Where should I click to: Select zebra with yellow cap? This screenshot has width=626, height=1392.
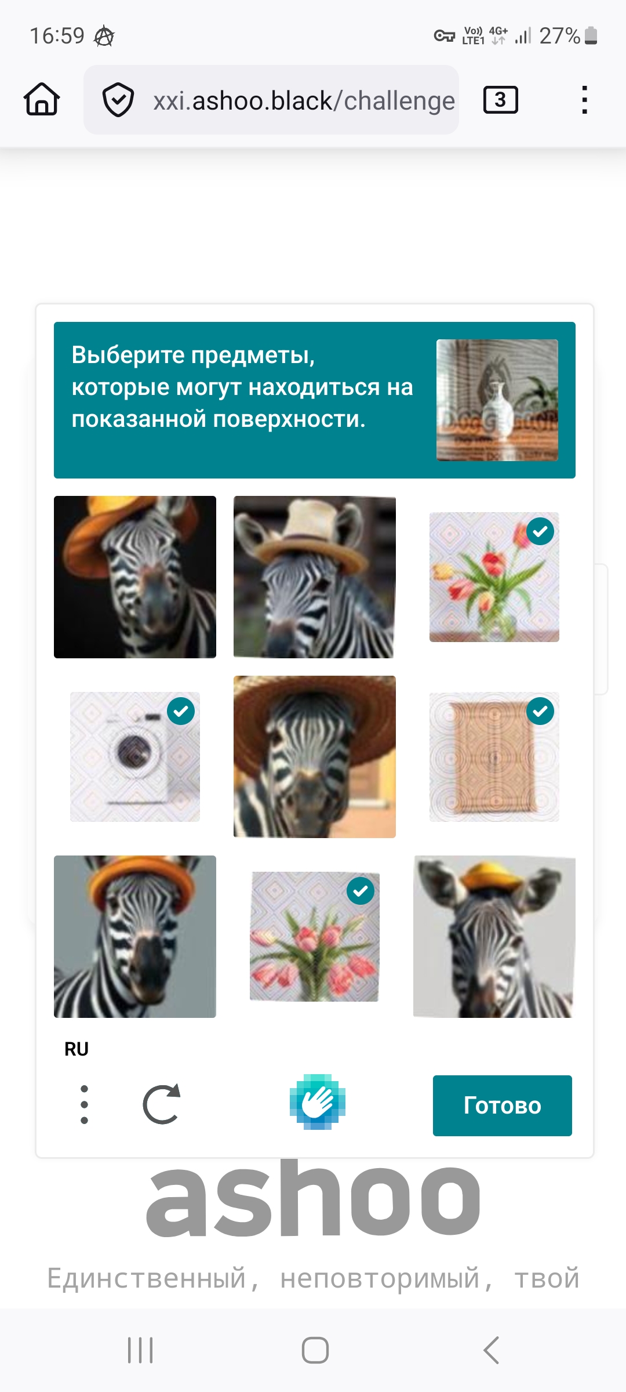494,937
